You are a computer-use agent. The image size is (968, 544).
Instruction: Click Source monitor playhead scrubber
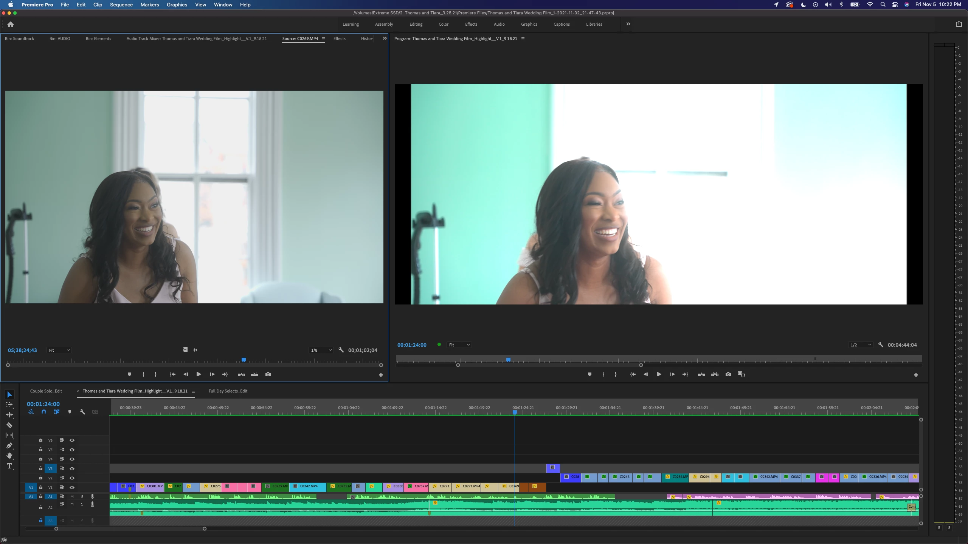pyautogui.click(x=244, y=360)
